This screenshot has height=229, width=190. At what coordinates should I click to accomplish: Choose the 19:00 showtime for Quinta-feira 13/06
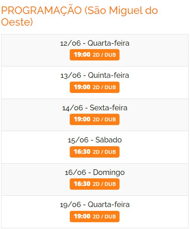pyautogui.click(x=95, y=87)
